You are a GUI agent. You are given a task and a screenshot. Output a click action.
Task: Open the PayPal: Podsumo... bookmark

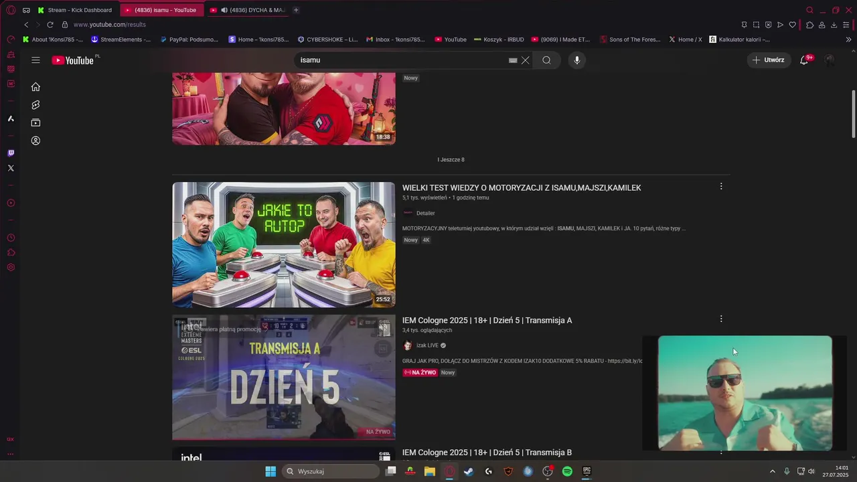tap(189, 39)
